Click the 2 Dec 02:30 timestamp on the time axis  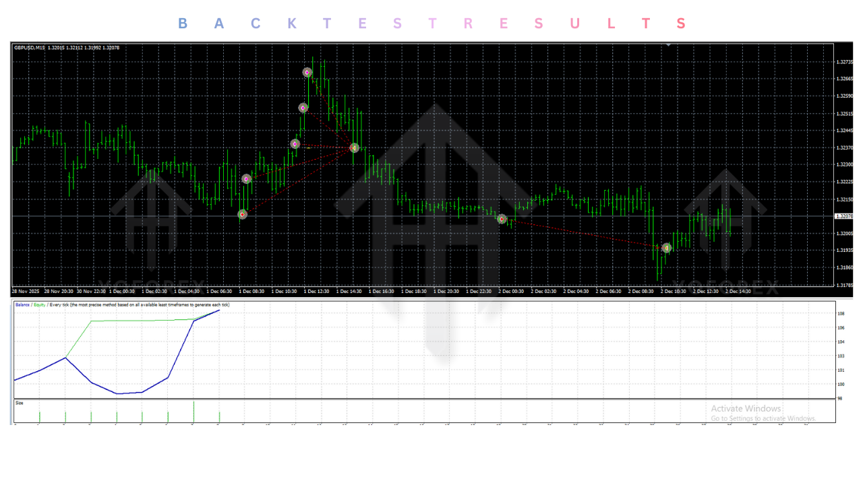(543, 291)
